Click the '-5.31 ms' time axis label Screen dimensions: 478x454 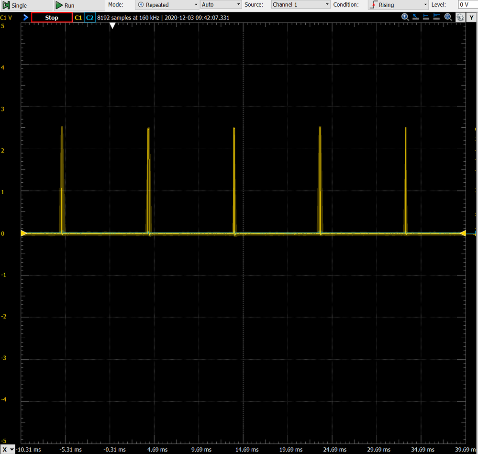click(71, 450)
